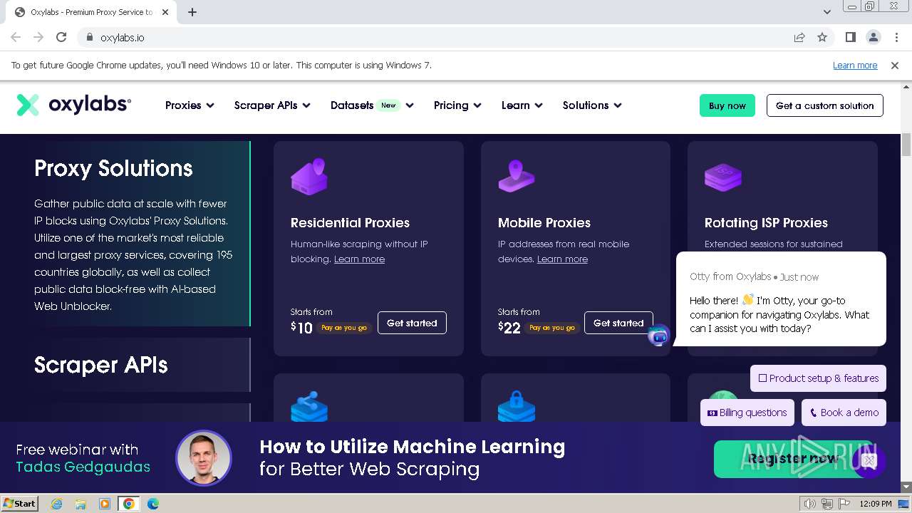
Task: Open Learn more under Residential Proxies
Action: tap(359, 259)
